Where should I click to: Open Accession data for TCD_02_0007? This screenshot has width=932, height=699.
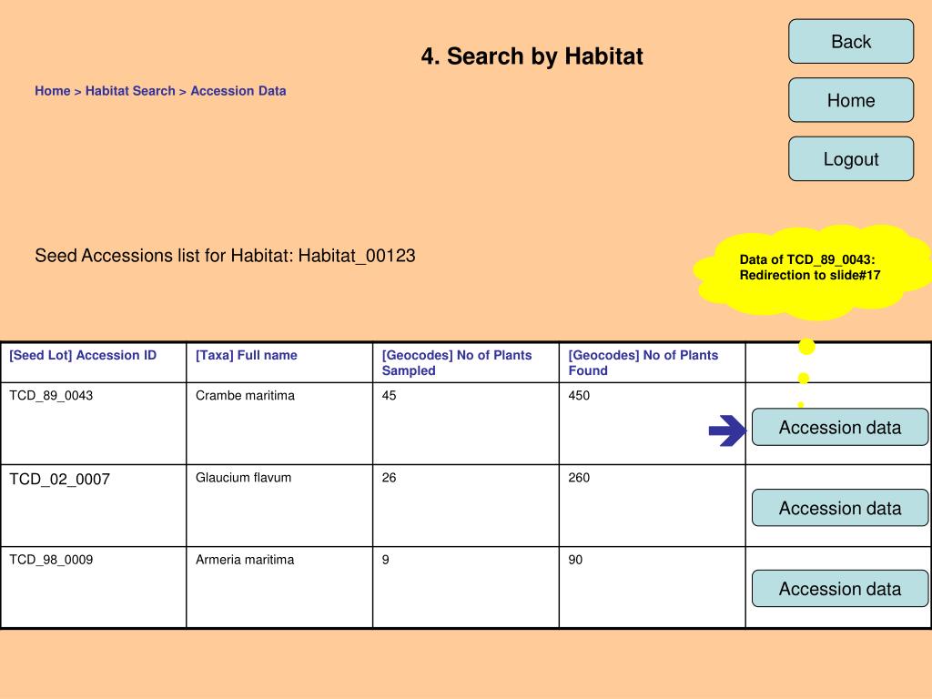pyautogui.click(x=839, y=508)
